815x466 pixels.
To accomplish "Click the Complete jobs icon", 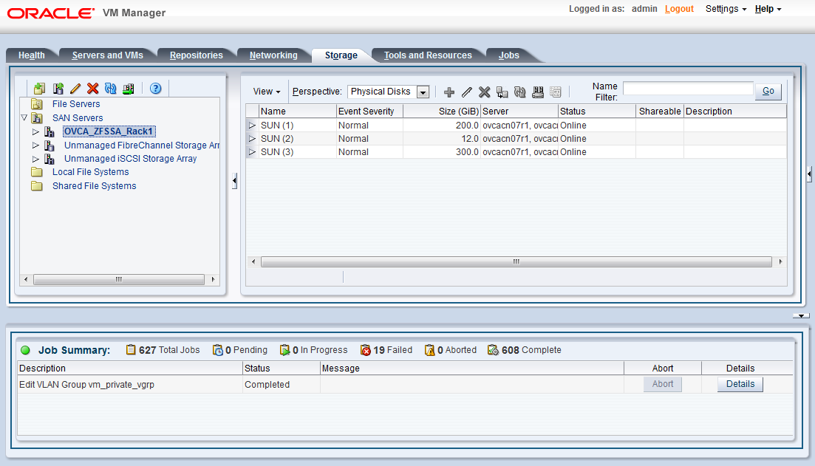I will [494, 350].
